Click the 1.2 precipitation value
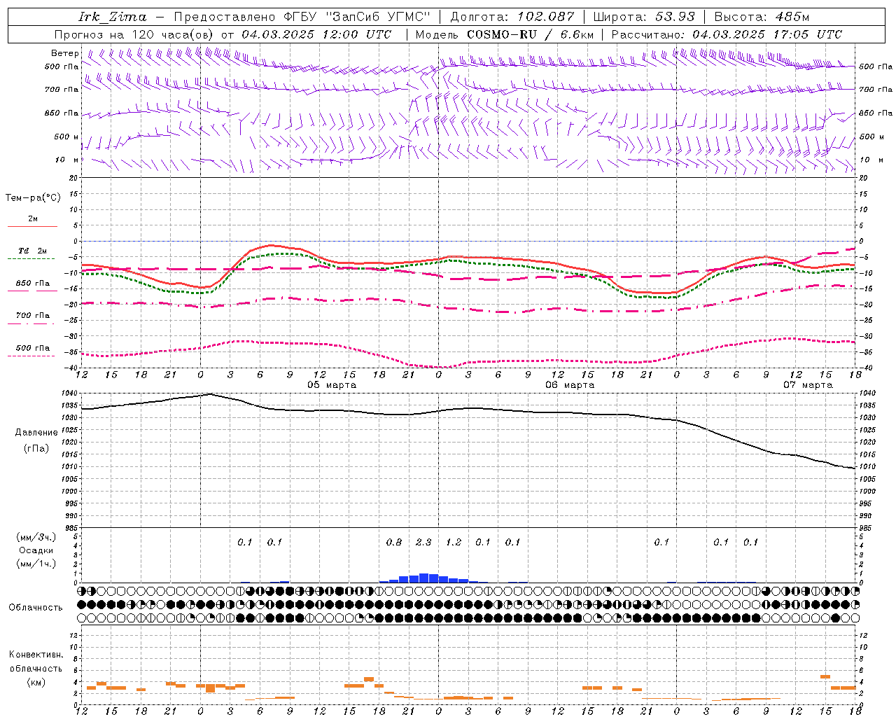 pyautogui.click(x=454, y=543)
